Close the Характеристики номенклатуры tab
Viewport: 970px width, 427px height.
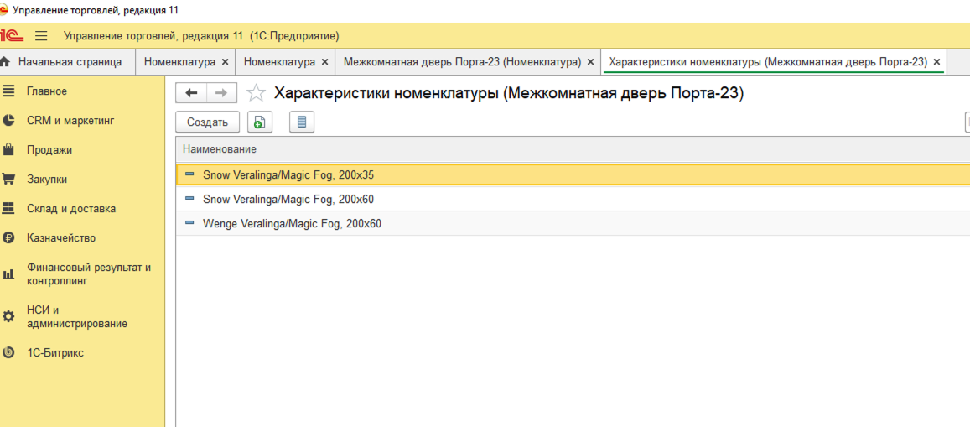click(x=936, y=62)
